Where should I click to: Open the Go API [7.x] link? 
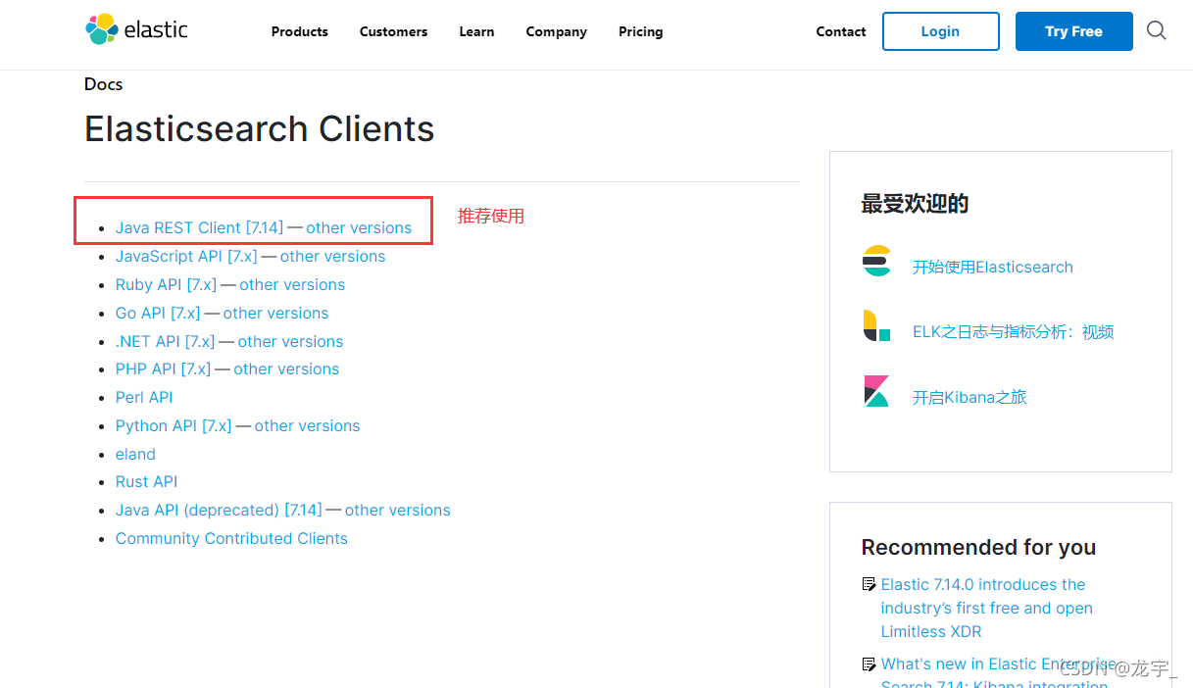tap(158, 313)
